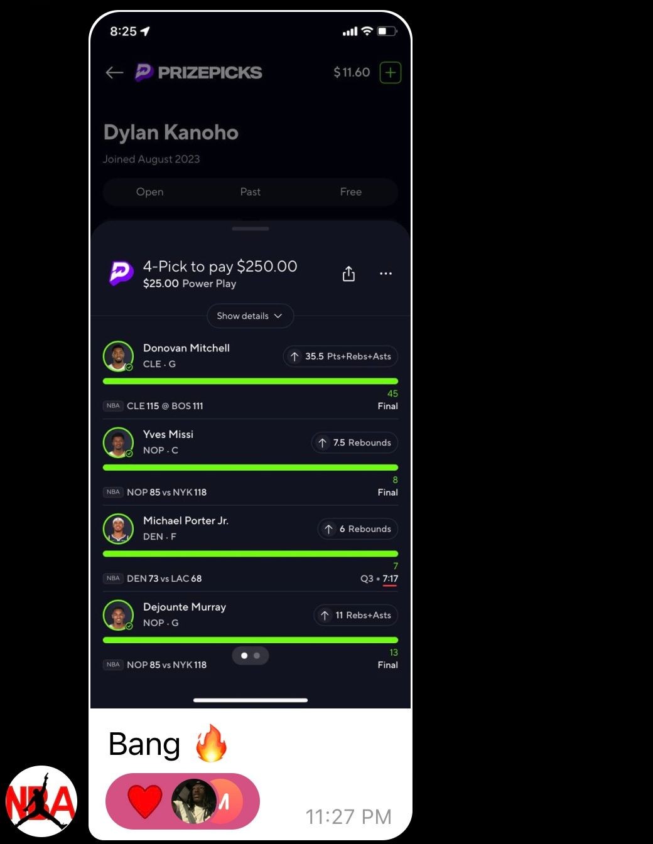Tap Yves Missi's player photo
Viewport: 653px width, 844px height.
[118, 442]
